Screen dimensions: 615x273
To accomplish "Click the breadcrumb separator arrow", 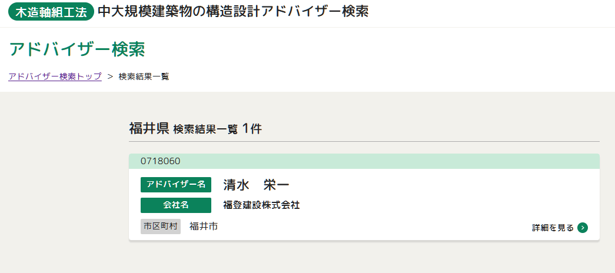I will [x=110, y=76].
